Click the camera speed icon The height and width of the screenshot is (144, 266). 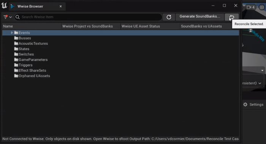(x=251, y=7)
